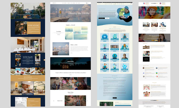Open the winged woman with glasses card
This screenshot has height=108, width=179.
pos(125,48)
